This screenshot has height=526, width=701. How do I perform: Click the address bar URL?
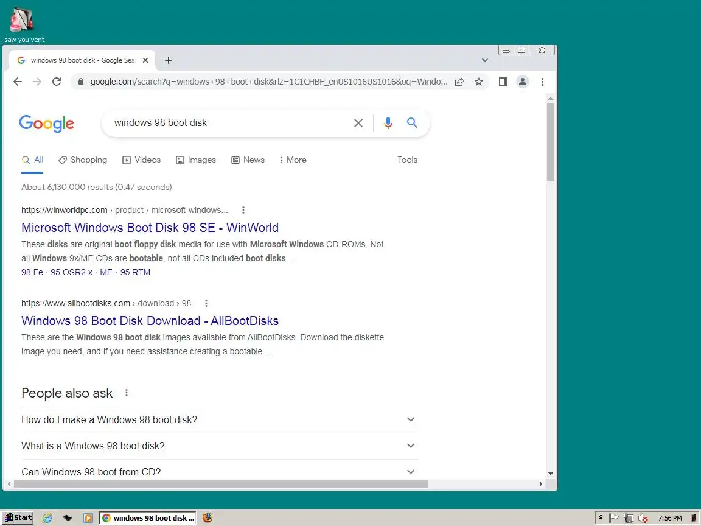[x=269, y=82]
